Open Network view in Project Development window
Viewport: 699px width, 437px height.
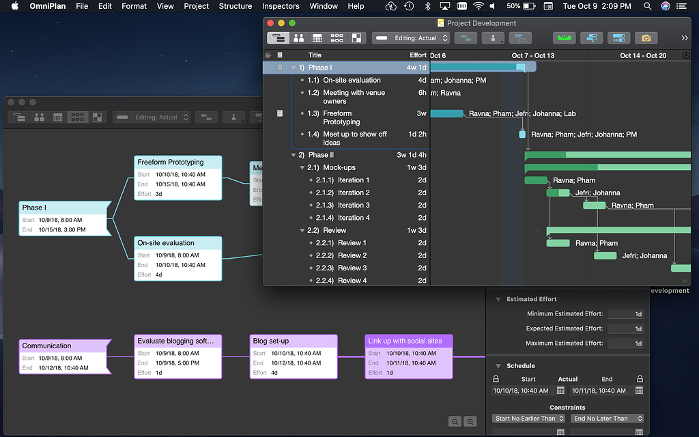[337, 38]
